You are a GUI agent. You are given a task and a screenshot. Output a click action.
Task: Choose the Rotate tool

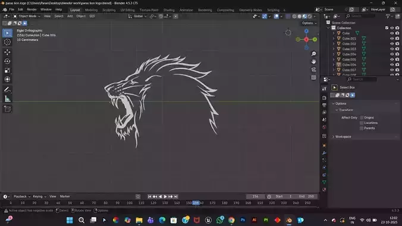7,61
